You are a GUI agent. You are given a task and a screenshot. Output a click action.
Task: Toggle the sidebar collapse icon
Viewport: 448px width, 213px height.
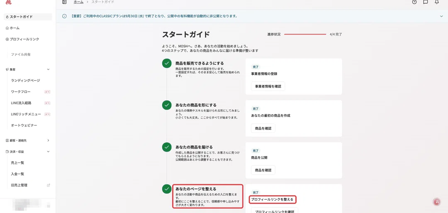pos(64,2)
